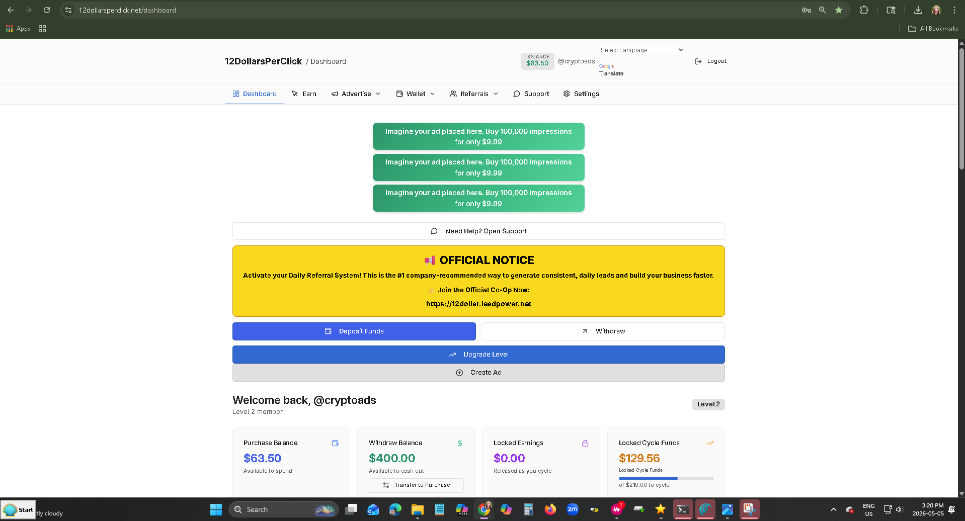Open the browser extensions puzzle icon
Viewport: 965px width, 521px height.
click(x=864, y=10)
